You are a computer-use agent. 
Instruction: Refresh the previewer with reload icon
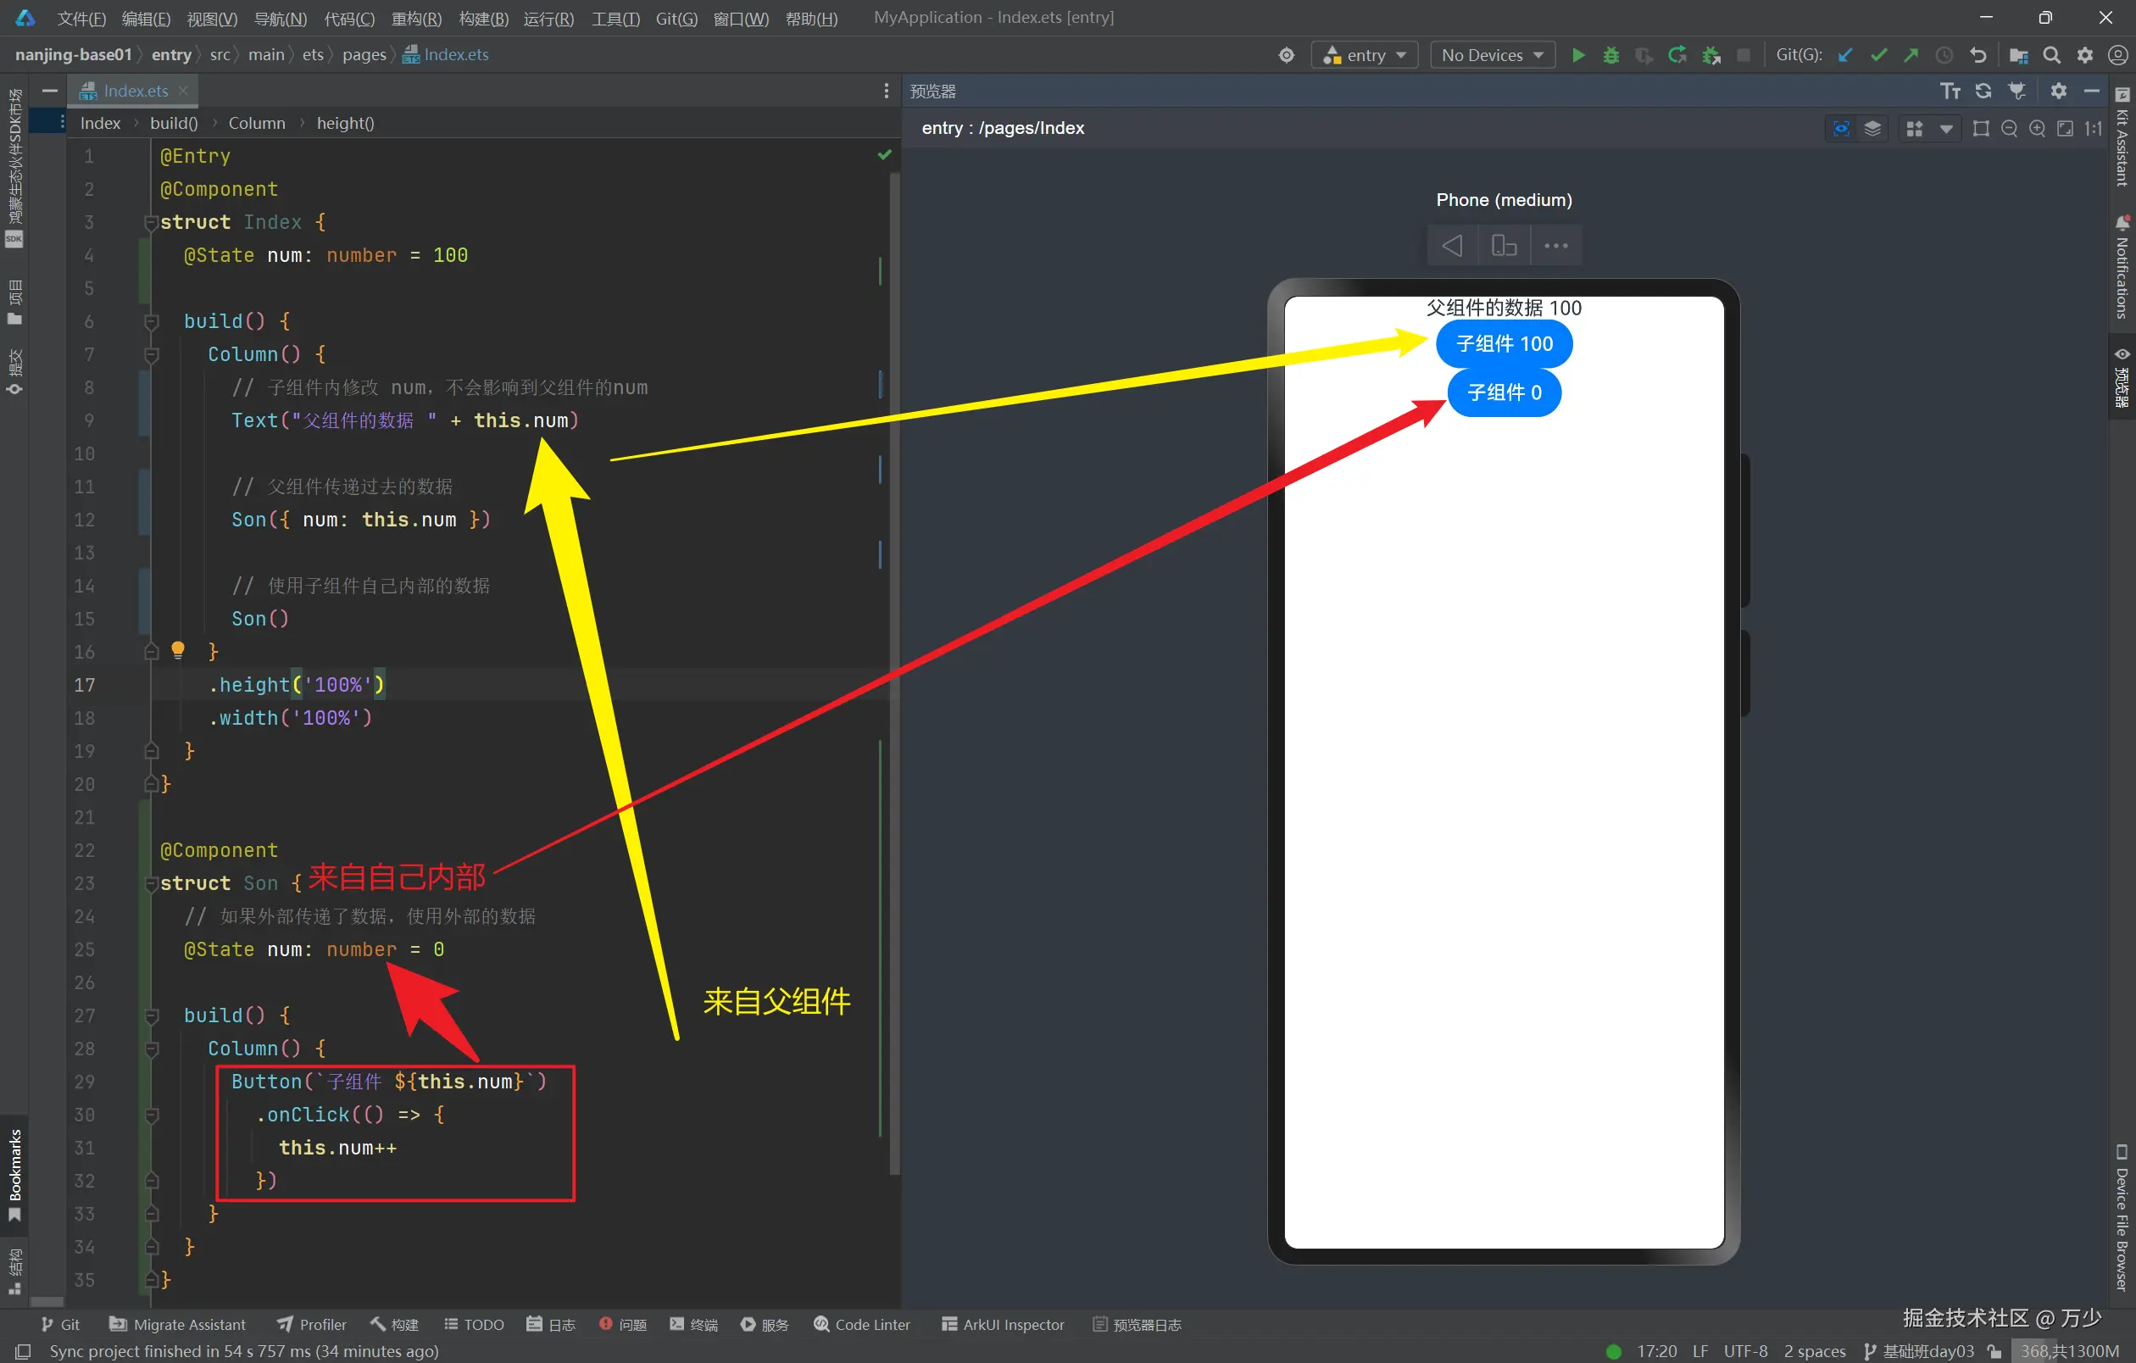point(1983,91)
